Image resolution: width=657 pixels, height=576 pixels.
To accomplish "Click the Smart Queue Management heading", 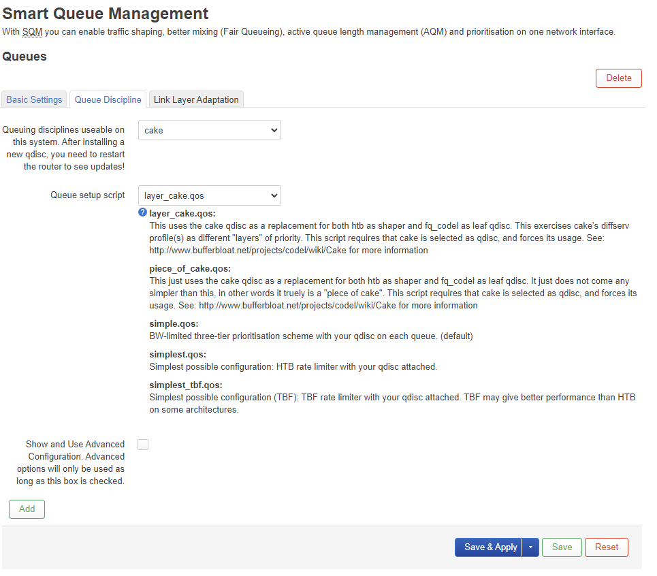I will click(106, 13).
